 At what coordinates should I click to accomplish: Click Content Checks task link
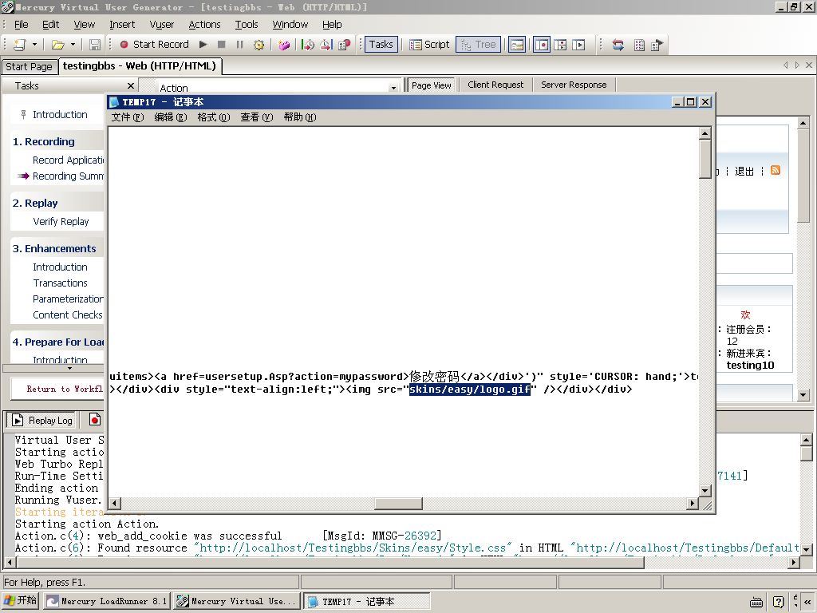click(x=68, y=314)
